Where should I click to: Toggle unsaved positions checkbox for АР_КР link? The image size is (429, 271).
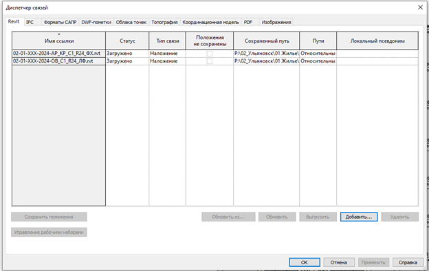tap(210, 54)
